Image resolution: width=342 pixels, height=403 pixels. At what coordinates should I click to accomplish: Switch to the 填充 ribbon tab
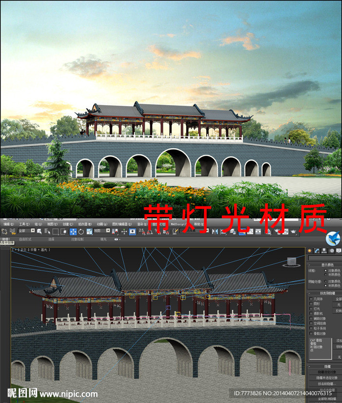(x=103, y=239)
